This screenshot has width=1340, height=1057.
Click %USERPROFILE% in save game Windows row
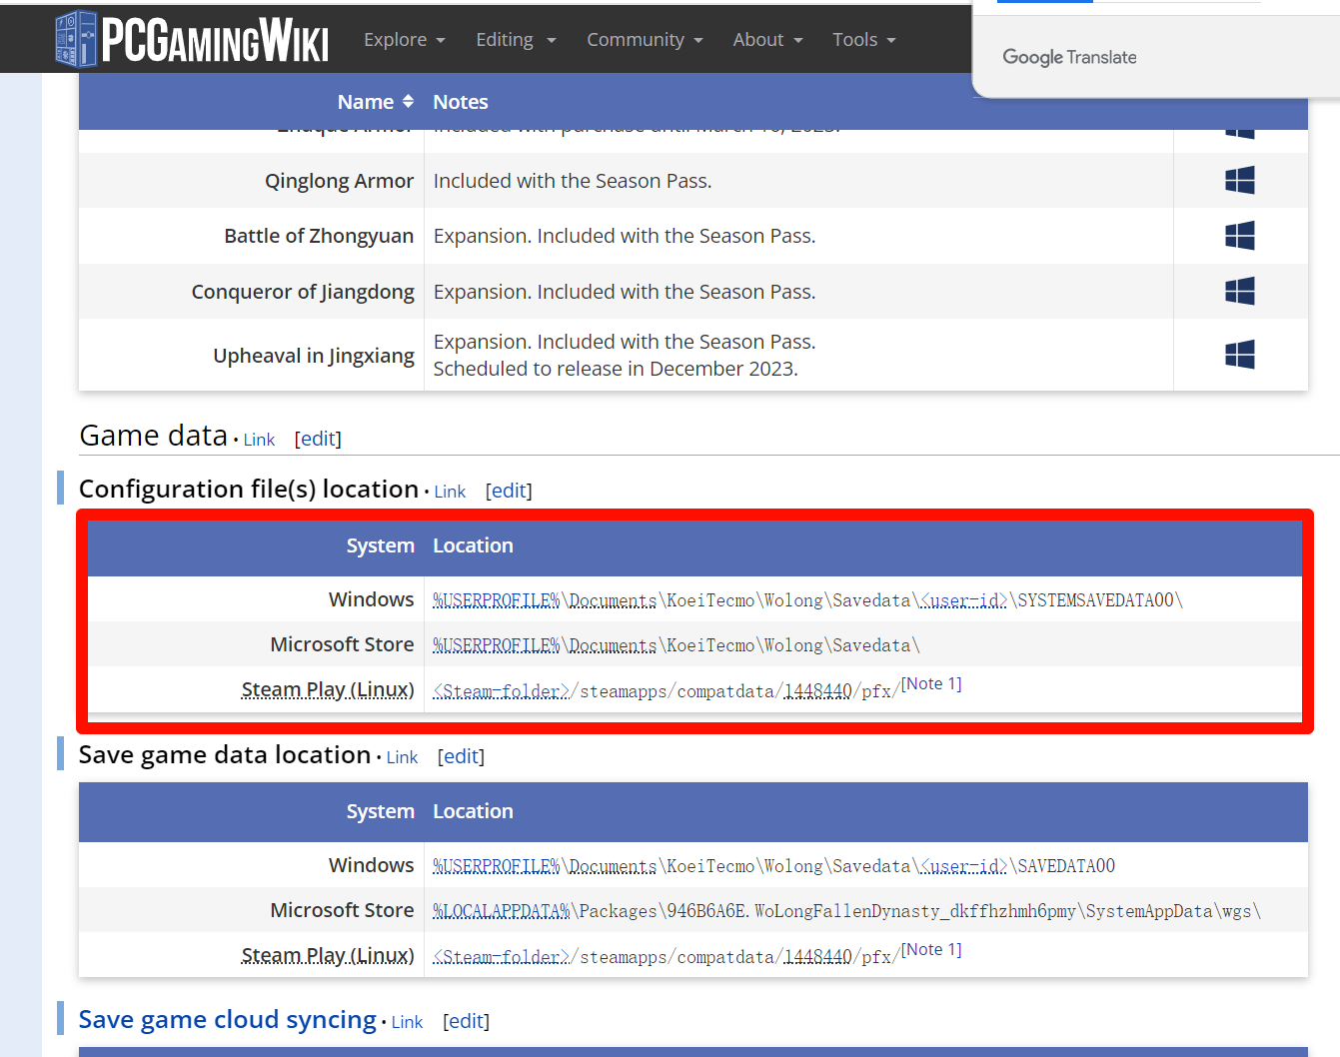497,866
